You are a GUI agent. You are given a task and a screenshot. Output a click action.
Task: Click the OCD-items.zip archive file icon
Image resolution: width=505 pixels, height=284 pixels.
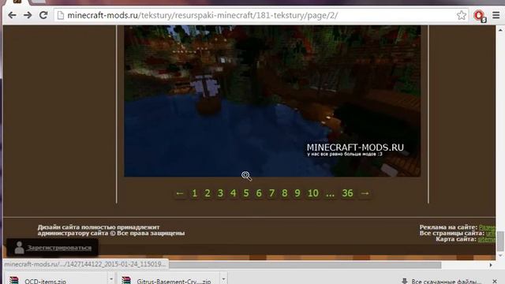click(14, 280)
